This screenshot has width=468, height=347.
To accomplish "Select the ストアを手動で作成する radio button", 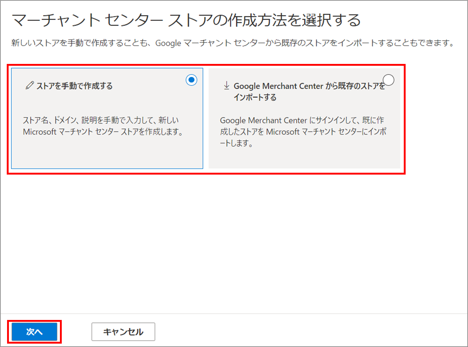I will click(x=191, y=80).
